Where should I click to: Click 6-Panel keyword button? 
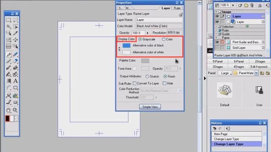click(x=239, y=61)
